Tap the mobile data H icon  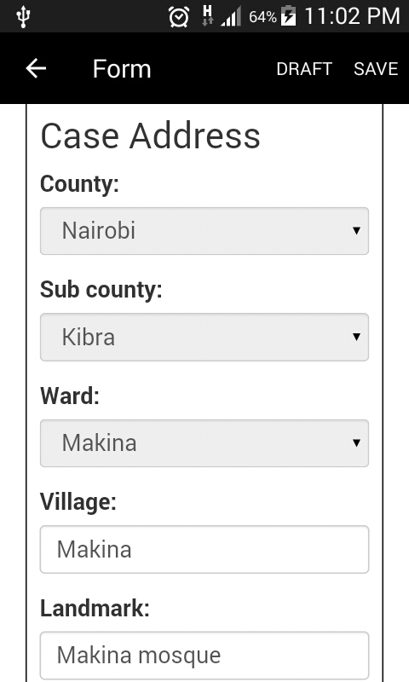[x=207, y=16]
